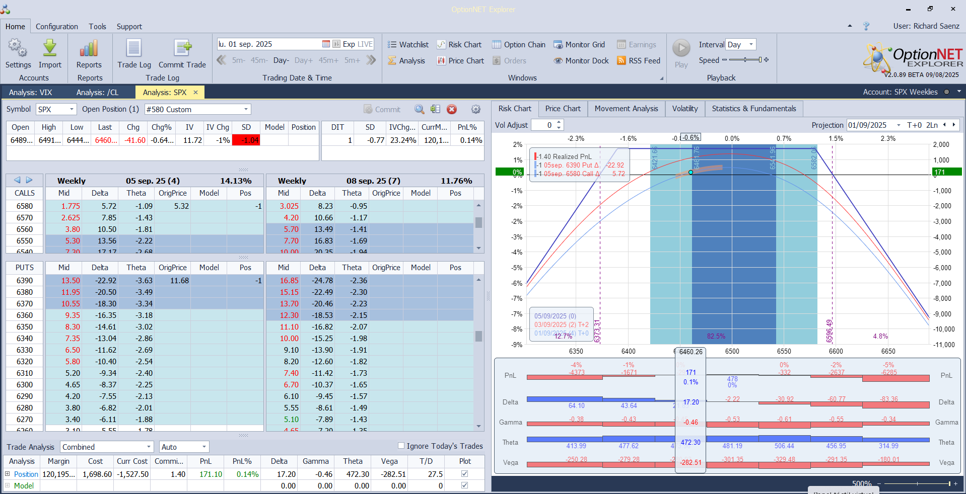Open the Account SPX Weeklies dropdown arrow
966x494 pixels.
[x=959, y=92]
